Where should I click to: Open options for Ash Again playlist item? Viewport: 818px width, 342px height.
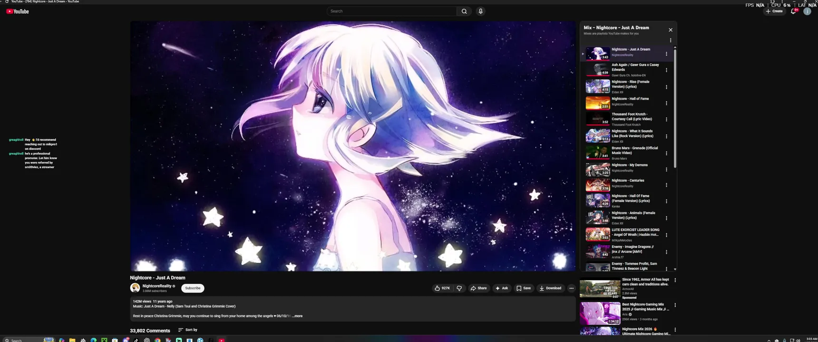666,70
